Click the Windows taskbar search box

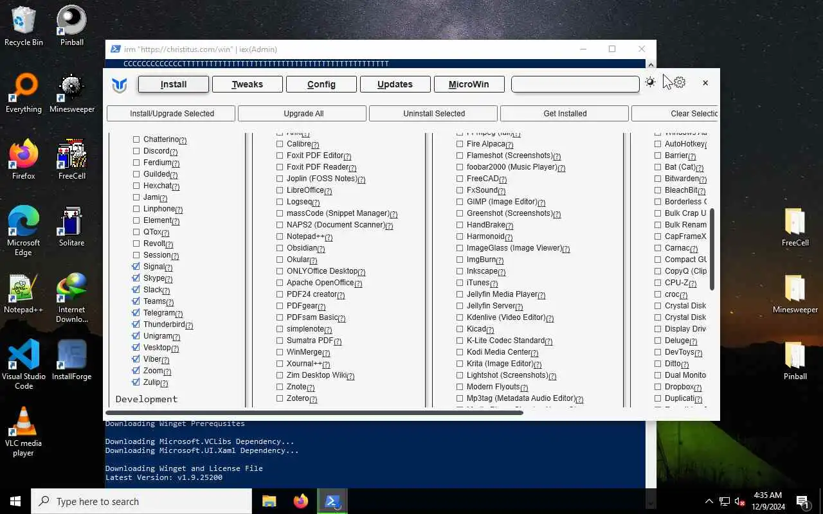[141, 501]
